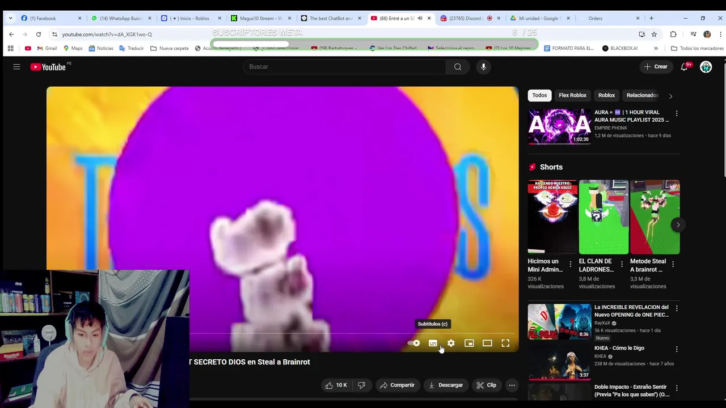Open options for EL CLAN DE LADRONES short
Viewport: 726px width, 408px height.
pyautogui.click(x=622, y=264)
